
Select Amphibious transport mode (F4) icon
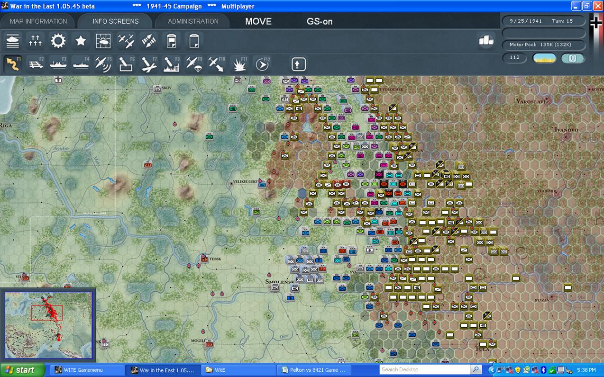pyautogui.click(x=81, y=64)
